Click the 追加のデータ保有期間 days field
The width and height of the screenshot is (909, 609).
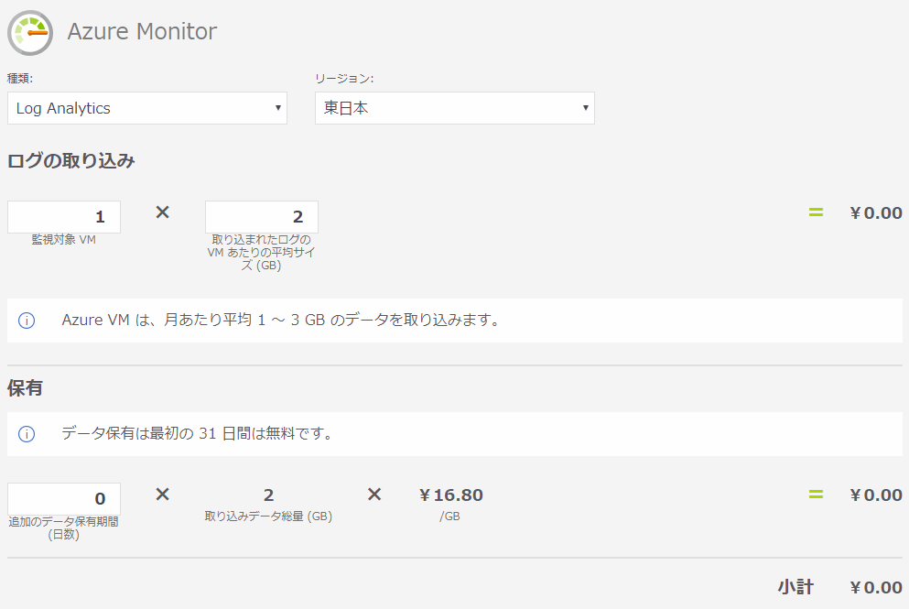click(63, 498)
